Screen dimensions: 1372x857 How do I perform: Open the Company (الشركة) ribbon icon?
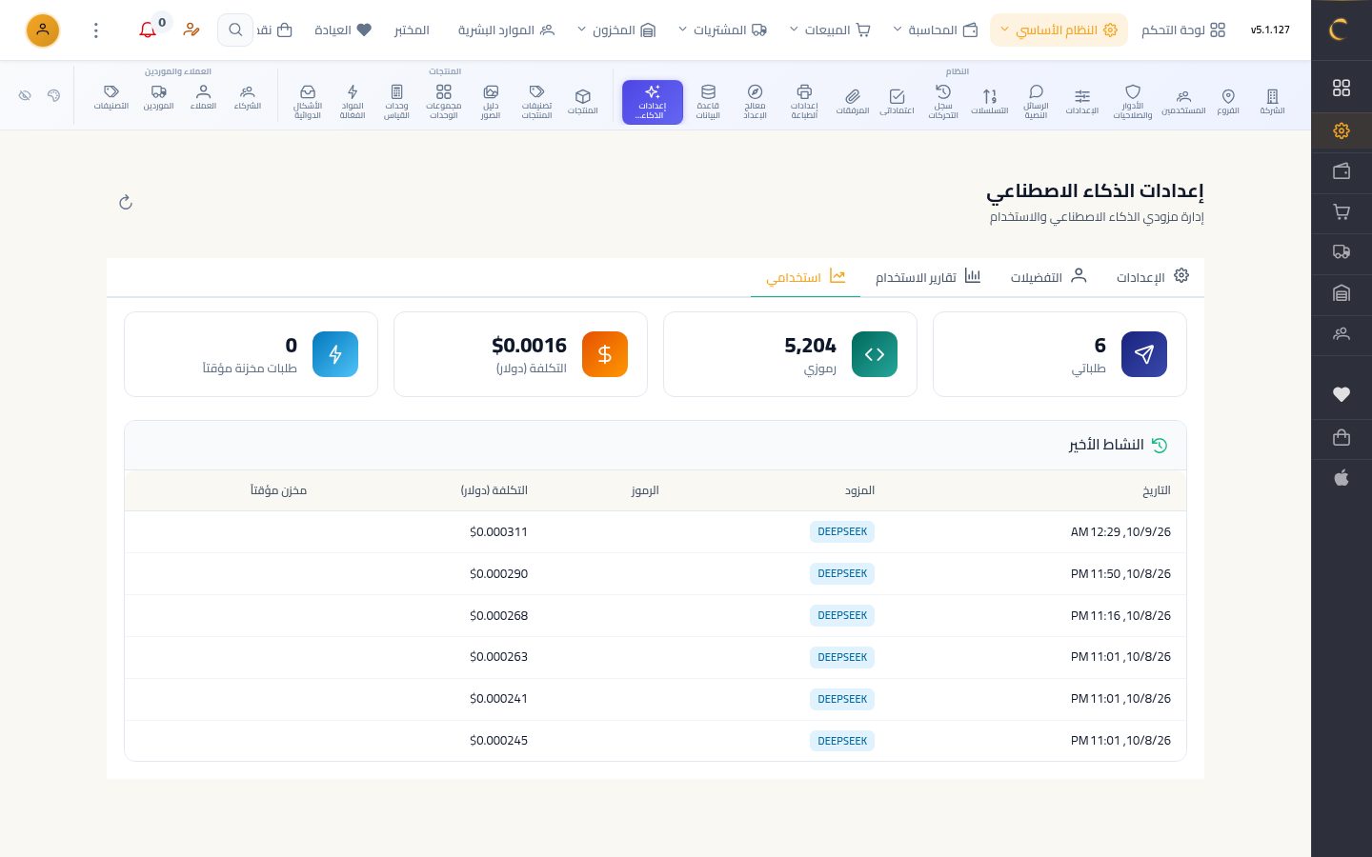click(x=1272, y=102)
